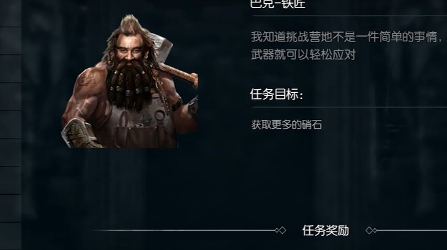Click the divider line under the NPC name

pyautogui.click(x=350, y=15)
